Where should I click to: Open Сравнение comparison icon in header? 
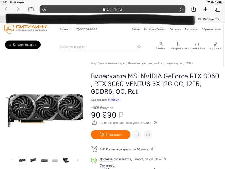pyautogui.click(x=197, y=46)
